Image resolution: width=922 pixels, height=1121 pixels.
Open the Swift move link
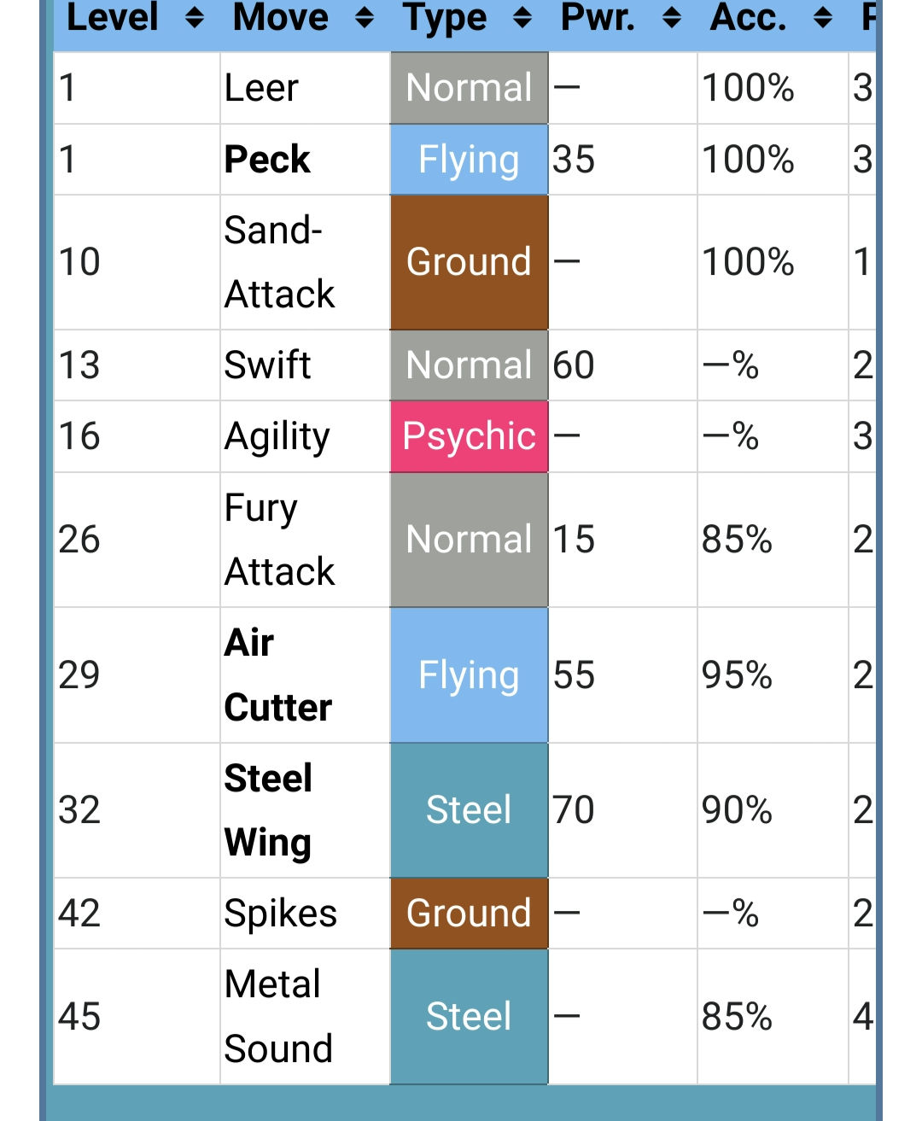(x=267, y=365)
